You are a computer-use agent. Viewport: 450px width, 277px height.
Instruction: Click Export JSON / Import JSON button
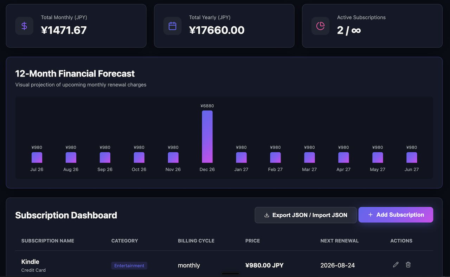click(306, 215)
